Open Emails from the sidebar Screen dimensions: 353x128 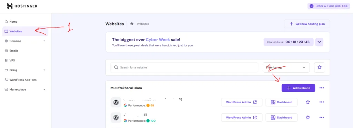click(x=14, y=51)
